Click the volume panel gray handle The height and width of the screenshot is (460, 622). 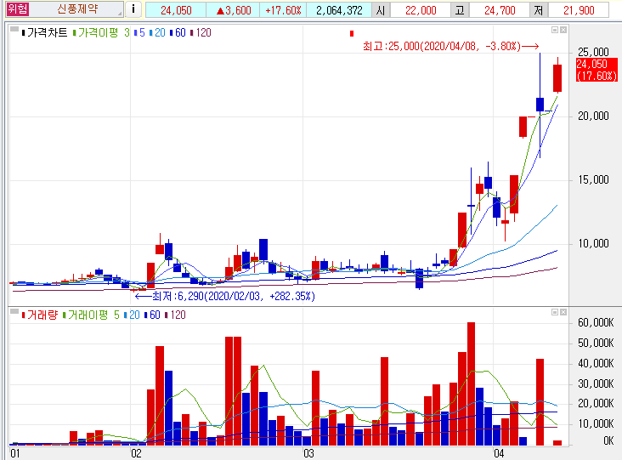click(14, 311)
